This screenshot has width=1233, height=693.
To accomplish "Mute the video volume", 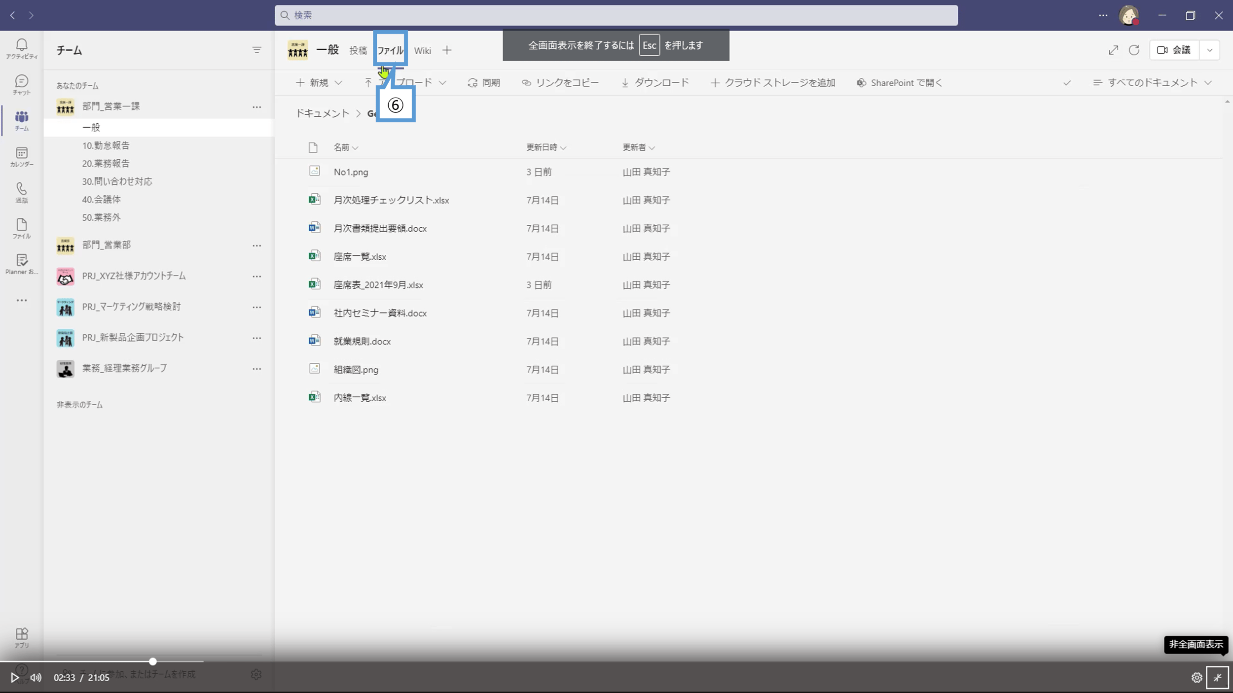I will click(36, 678).
